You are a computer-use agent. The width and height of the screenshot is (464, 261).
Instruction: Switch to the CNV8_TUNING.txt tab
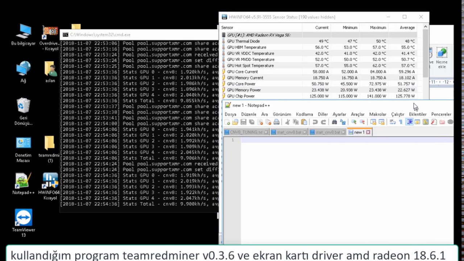pos(246,132)
